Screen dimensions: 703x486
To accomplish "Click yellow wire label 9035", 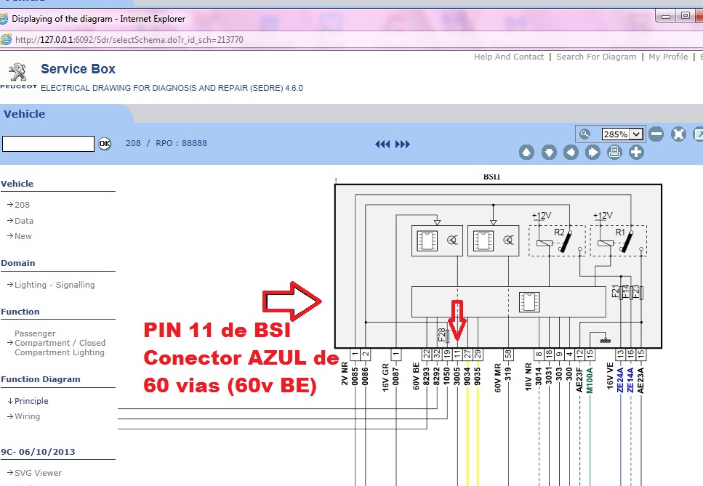I will [478, 376].
